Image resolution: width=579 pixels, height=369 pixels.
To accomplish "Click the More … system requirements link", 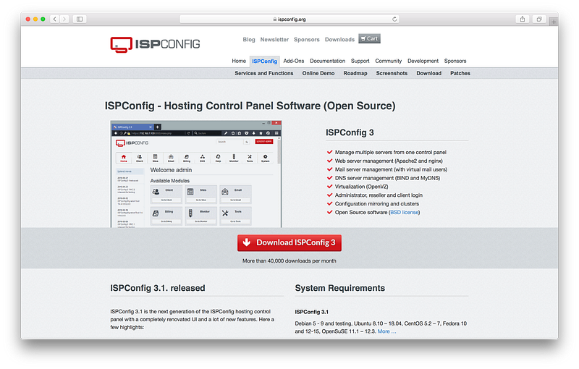I will 386,331.
